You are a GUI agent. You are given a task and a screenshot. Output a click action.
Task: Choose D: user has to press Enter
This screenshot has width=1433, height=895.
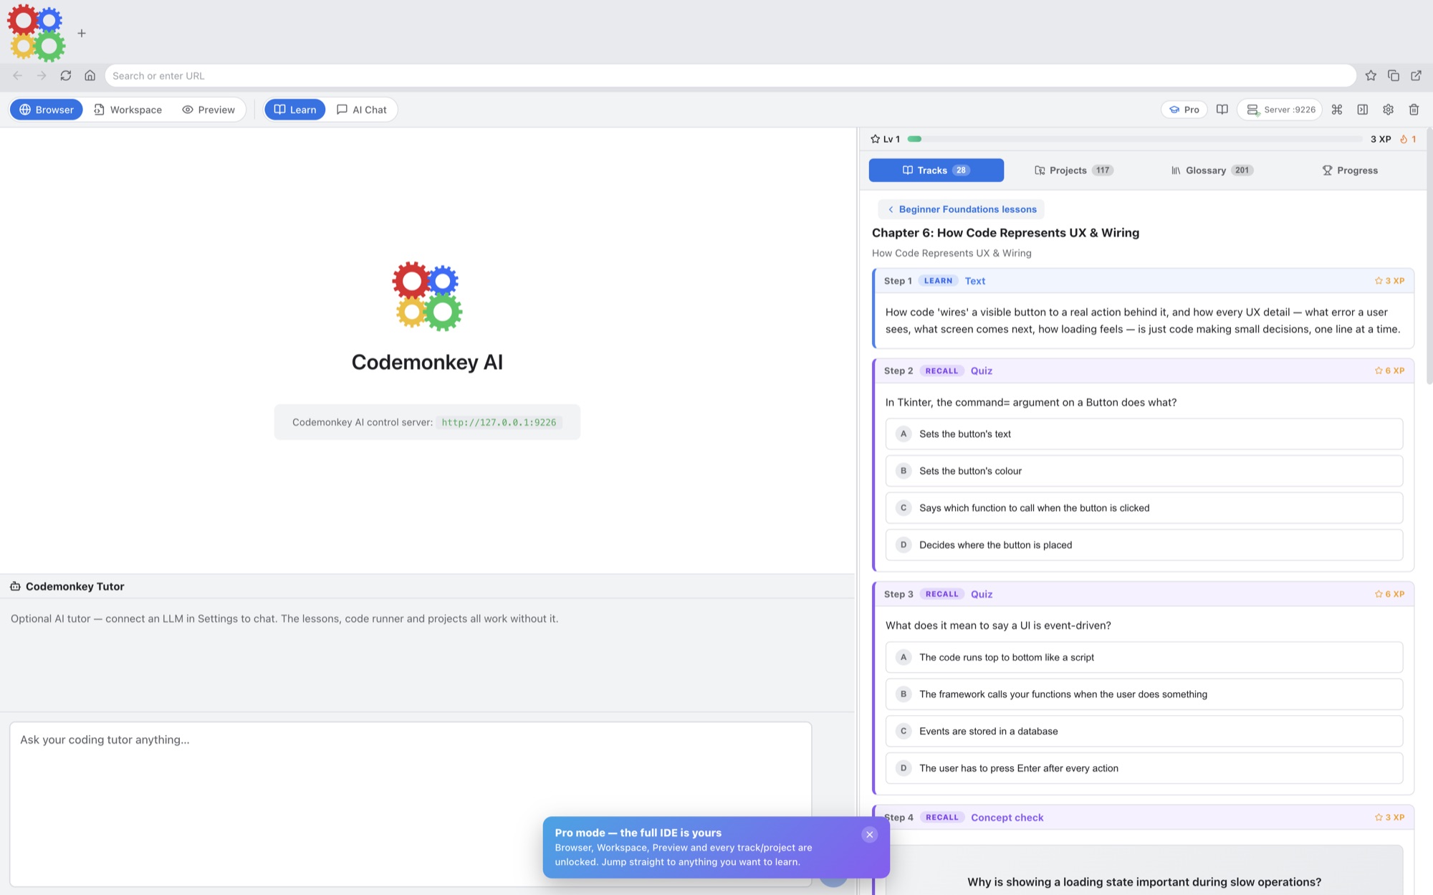1144,768
